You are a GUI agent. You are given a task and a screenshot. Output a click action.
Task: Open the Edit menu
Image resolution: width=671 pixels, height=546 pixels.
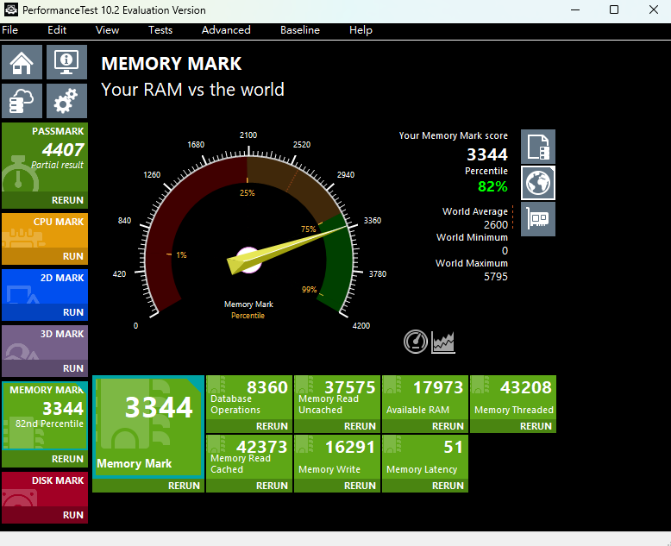pyautogui.click(x=57, y=30)
